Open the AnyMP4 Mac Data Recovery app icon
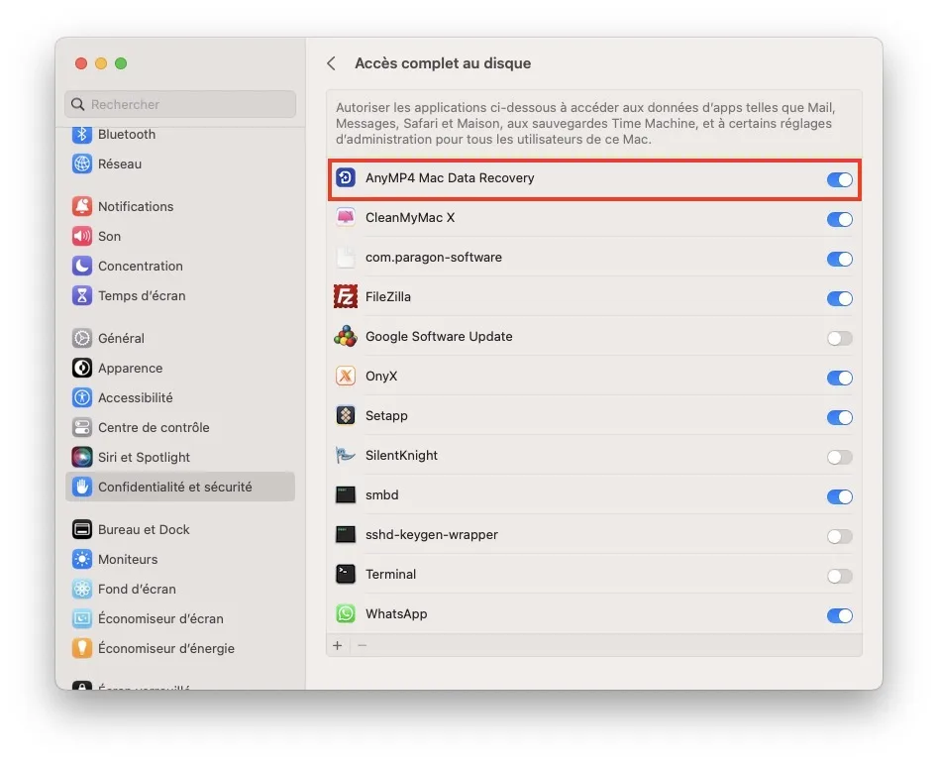The image size is (938, 763). tap(345, 179)
